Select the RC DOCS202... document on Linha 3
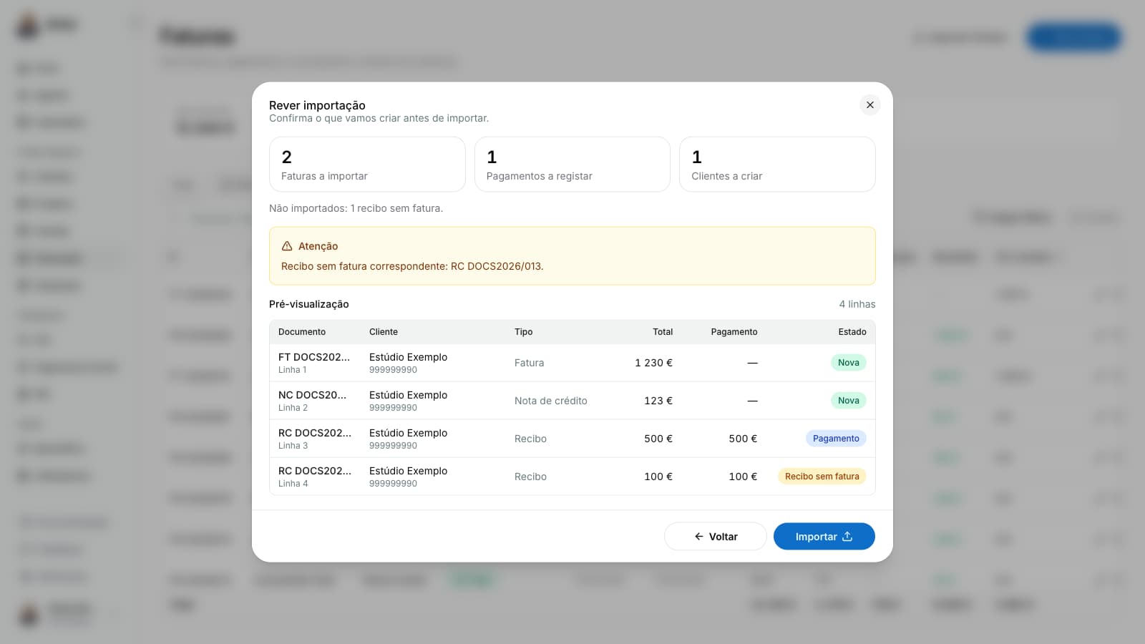This screenshot has height=644, width=1145. tap(315, 433)
